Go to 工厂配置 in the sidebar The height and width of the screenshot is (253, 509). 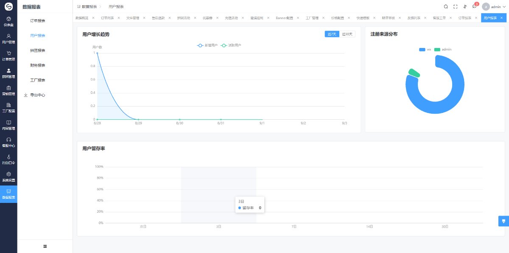click(x=8, y=108)
